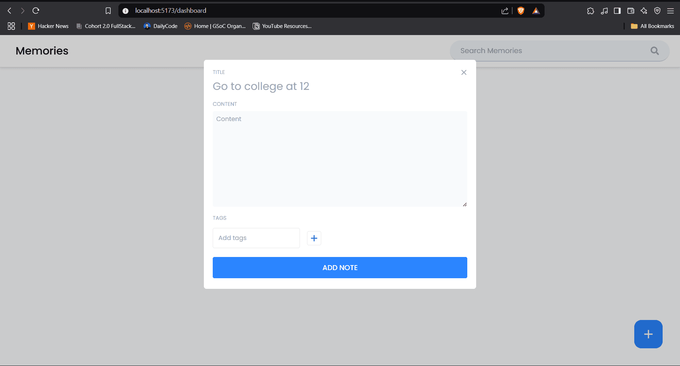Screen dimensions: 680x366
Task: Click the search magnifier icon
Action: 654,51
